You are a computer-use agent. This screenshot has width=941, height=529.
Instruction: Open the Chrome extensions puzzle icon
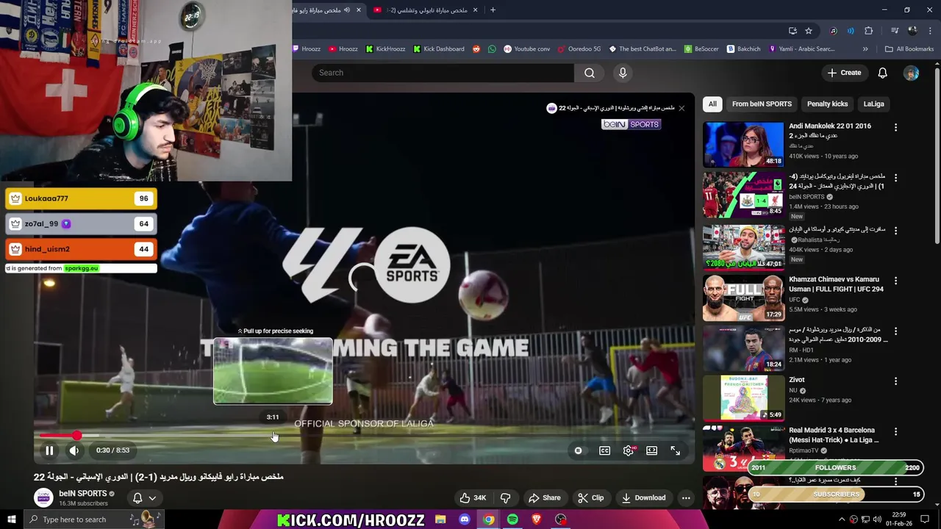pos(868,31)
